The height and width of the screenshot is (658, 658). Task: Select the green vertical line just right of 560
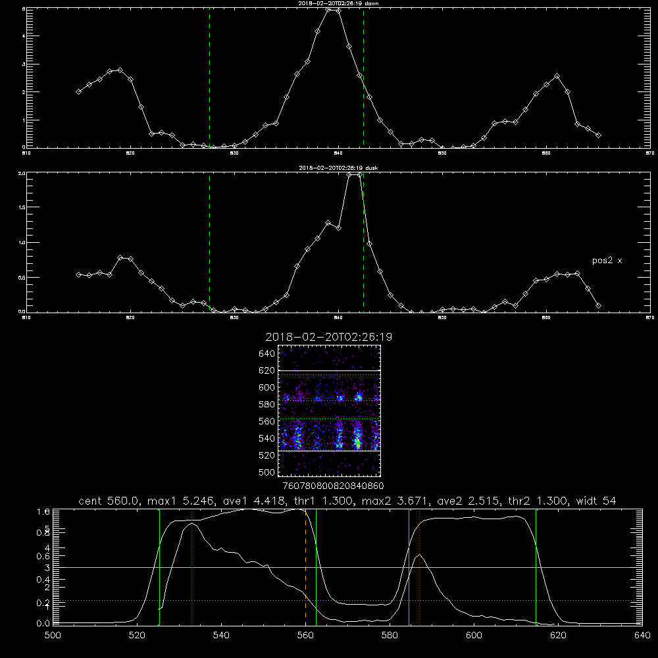[x=316, y=567]
